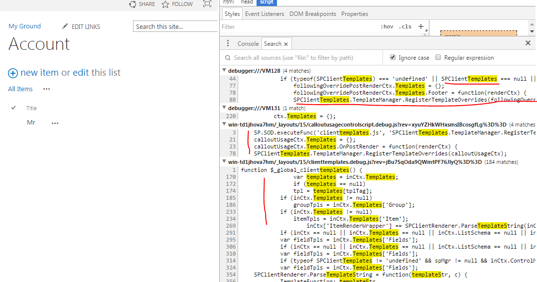Click the FOLLOW button label
The image size is (537, 282).
coord(182,4)
